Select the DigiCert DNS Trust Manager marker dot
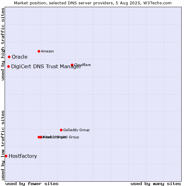This screenshot has width=186, height=186. pos(8,66)
